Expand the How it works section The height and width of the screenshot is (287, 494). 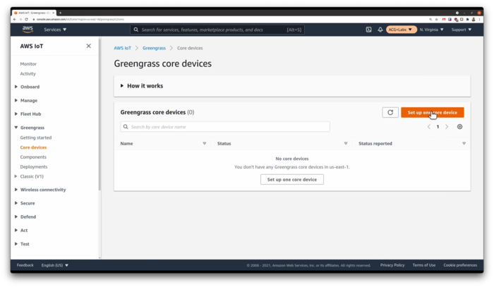[142, 85]
